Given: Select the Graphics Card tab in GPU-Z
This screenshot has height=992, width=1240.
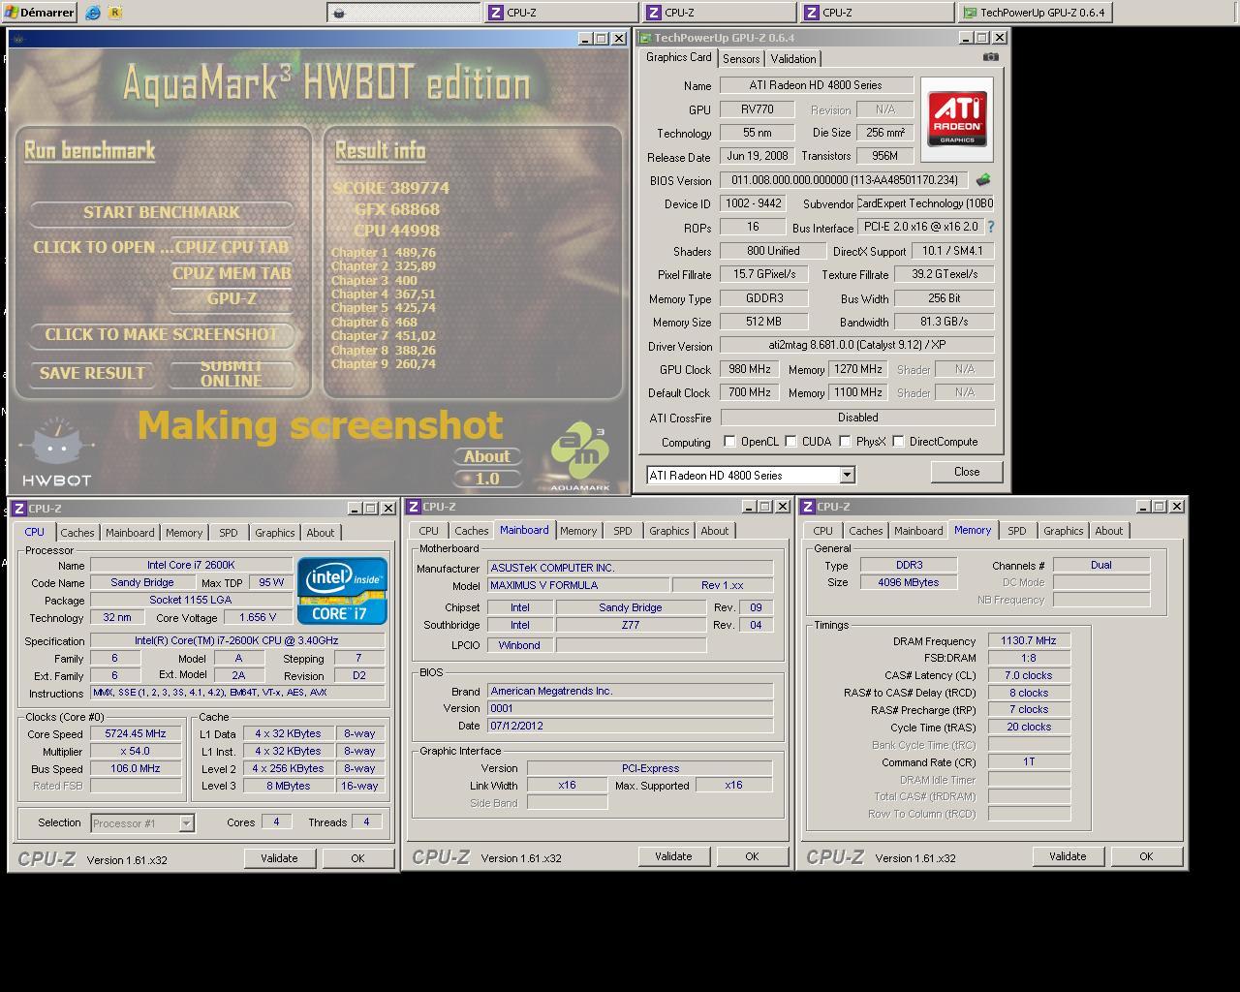Looking at the screenshot, I should pos(679,57).
